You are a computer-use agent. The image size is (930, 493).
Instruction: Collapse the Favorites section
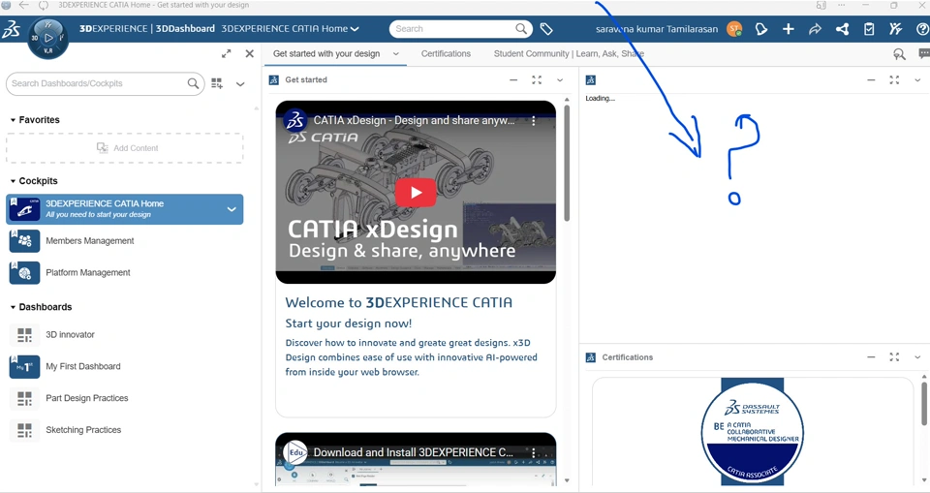[x=13, y=120]
